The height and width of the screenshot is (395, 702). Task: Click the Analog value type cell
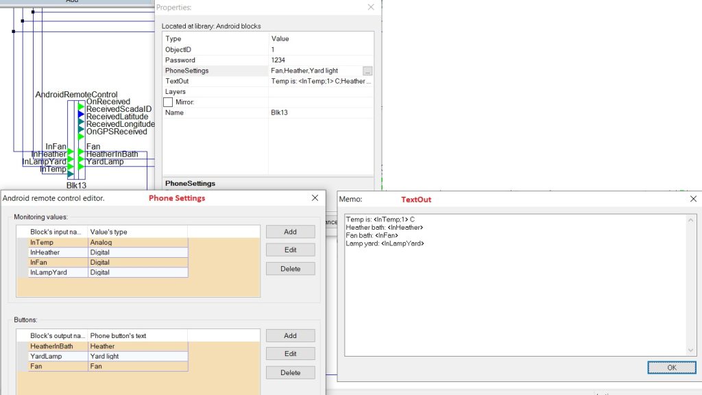137,242
